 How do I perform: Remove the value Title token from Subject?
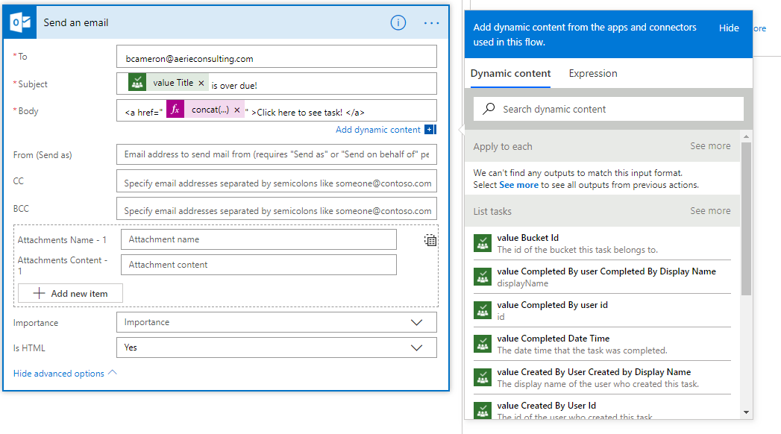tap(201, 83)
